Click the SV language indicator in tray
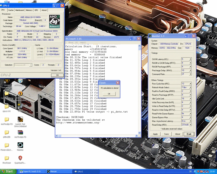The width and height of the screenshot is (217, 174). point(190,172)
